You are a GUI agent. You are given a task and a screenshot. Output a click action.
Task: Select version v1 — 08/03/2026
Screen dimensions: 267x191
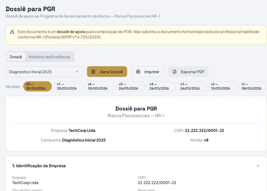point(253,86)
